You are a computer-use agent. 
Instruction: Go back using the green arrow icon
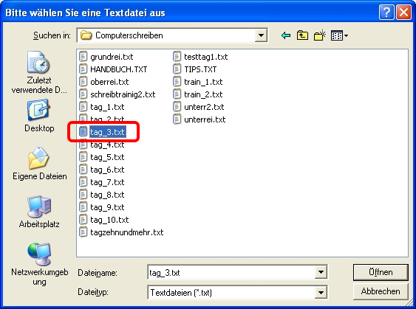[286, 35]
